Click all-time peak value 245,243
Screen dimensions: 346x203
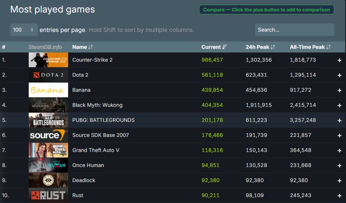click(x=301, y=195)
